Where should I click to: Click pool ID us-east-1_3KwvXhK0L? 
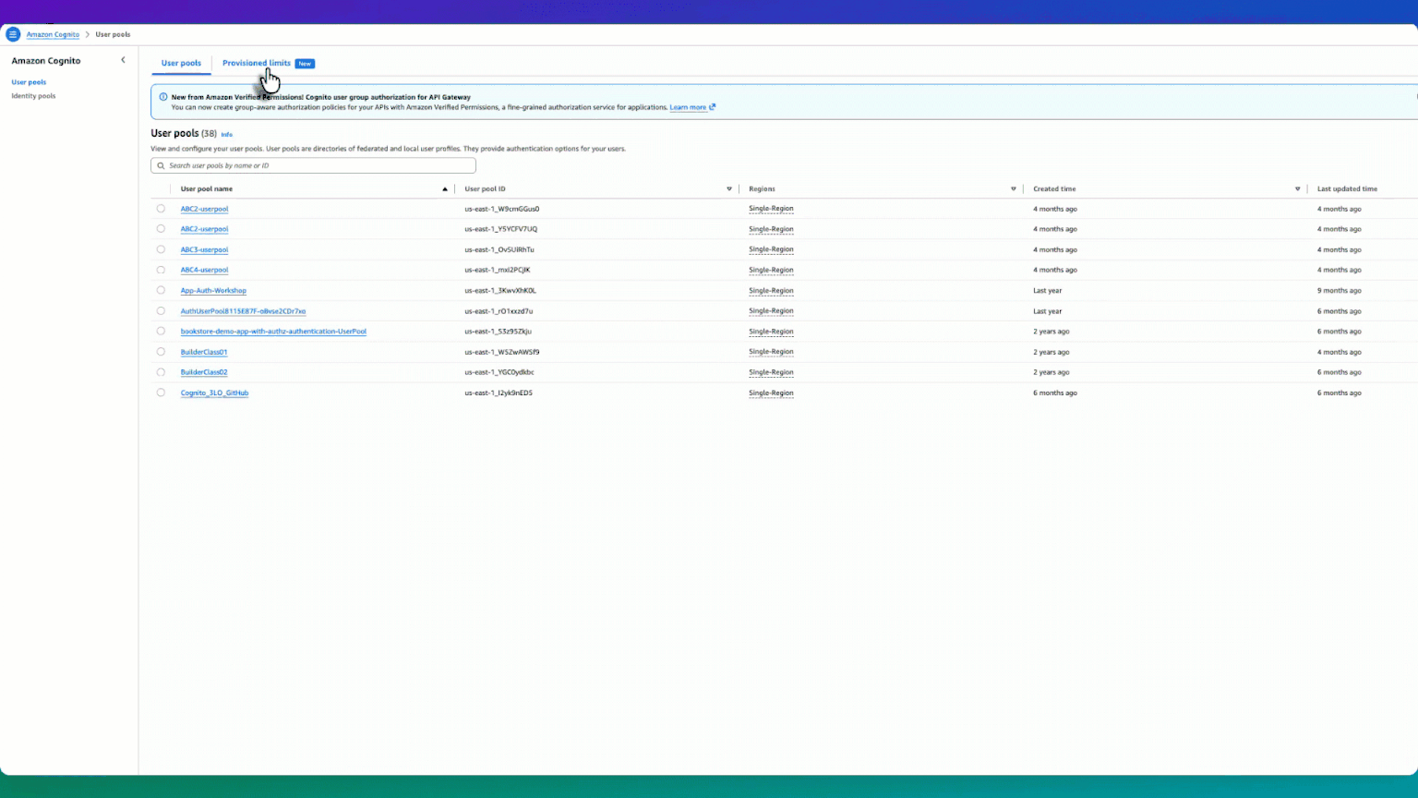(499, 290)
